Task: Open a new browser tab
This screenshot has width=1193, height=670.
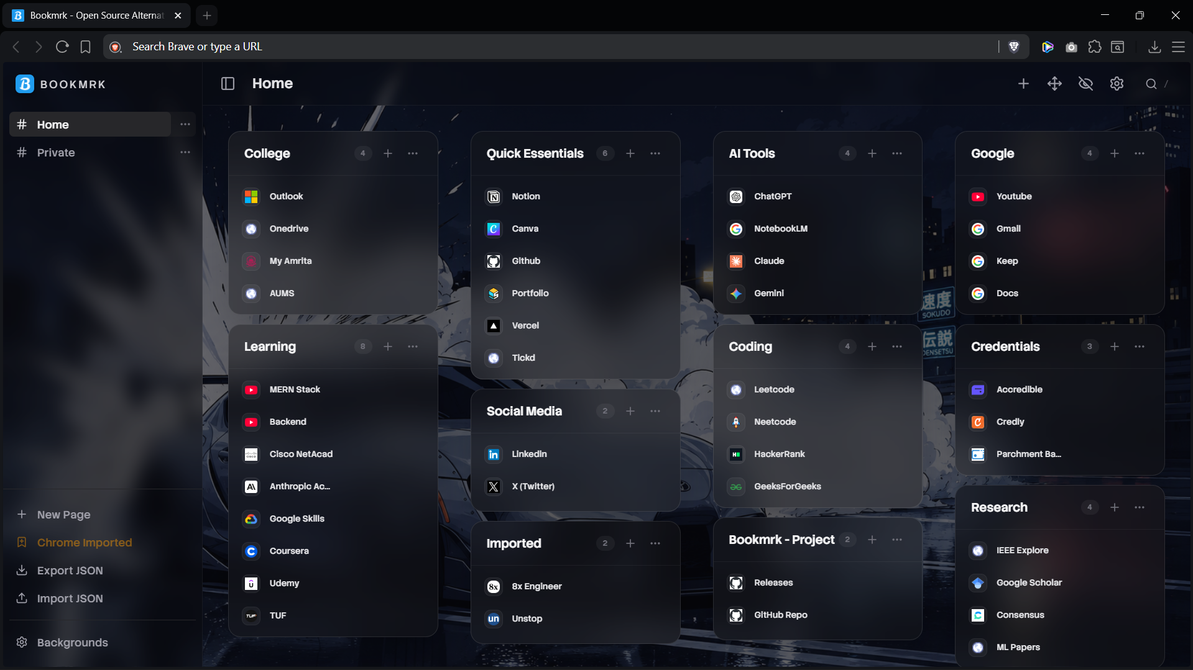Action: pos(207,16)
